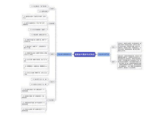Image resolution: width=163 pixels, height=117 pixels.
Task: Select leaf (1) 复驾言兮焉求 under 宾语前置
Action: pos(35,17)
